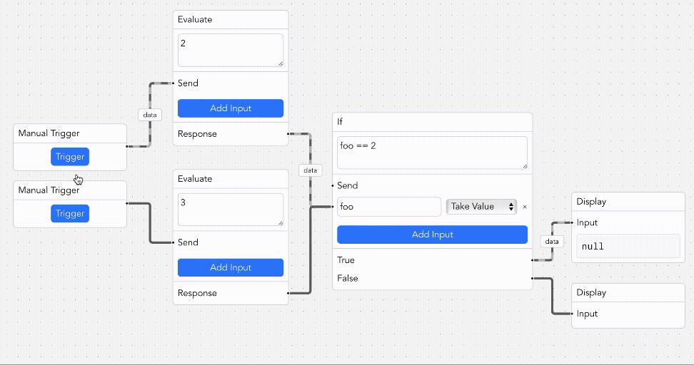Select the bottom Display node's Input port
The image size is (694, 365).
[573, 314]
